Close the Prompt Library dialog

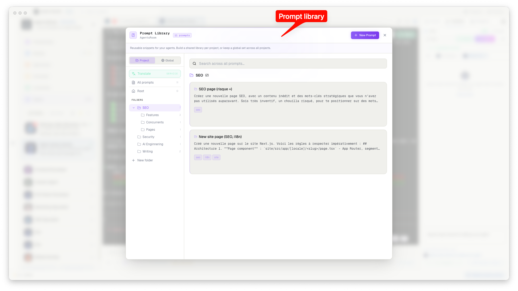click(x=385, y=35)
